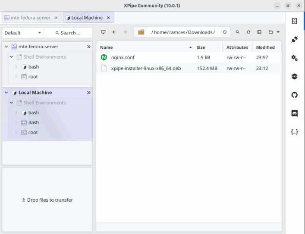Click the Search connections field

pos(68,33)
